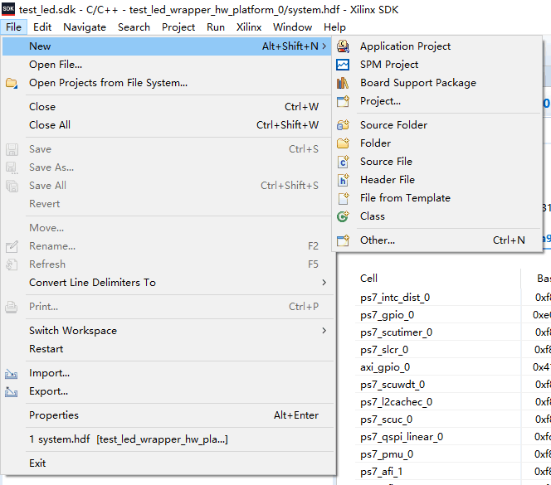Expand the New submenu entry

[x=166, y=46]
